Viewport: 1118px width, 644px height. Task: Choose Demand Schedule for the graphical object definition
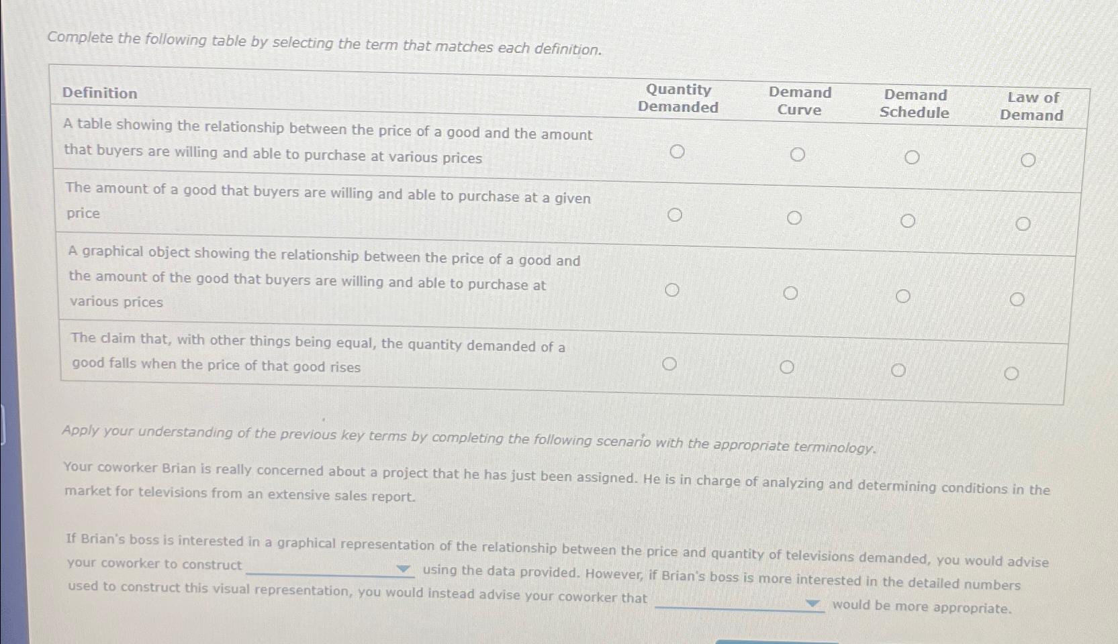(x=903, y=294)
